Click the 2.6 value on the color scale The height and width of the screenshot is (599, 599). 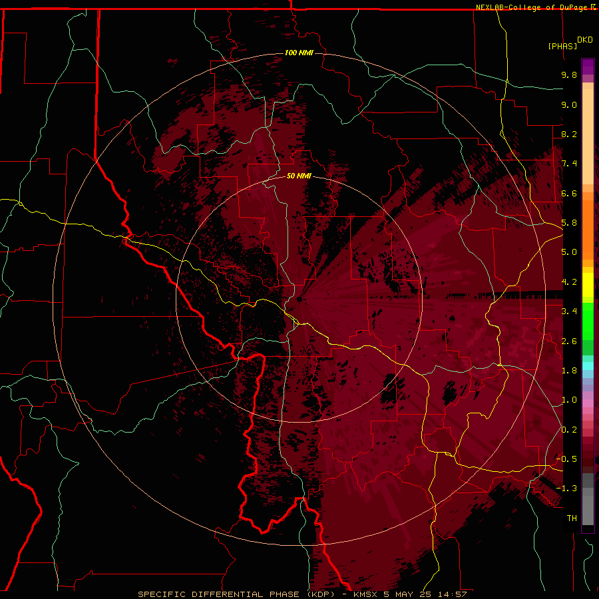(569, 341)
